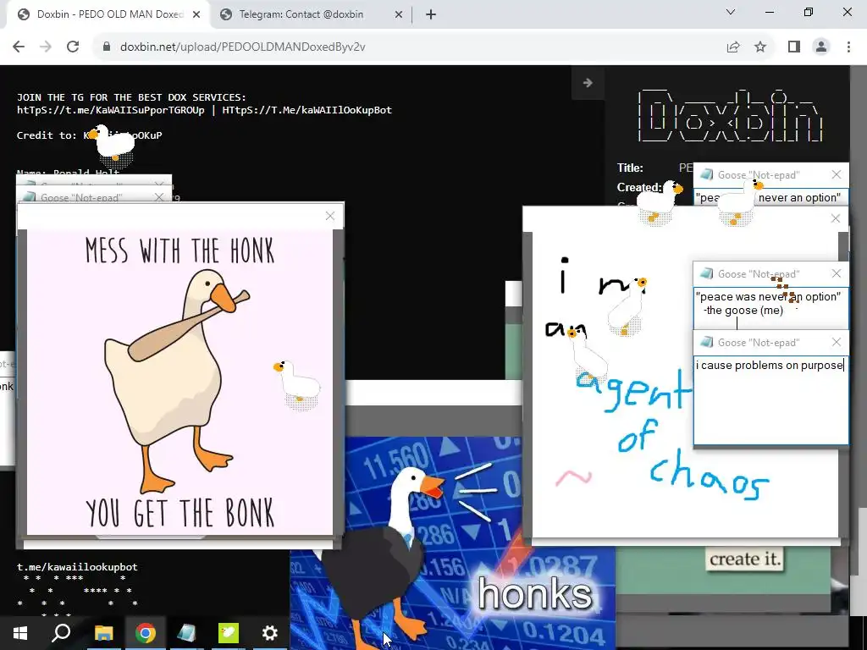Close the 'i cause problems on purpose' notepad

(x=837, y=342)
